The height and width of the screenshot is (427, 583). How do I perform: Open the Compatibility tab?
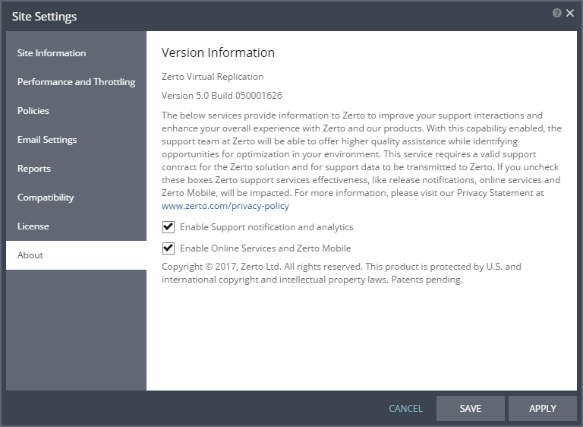click(76, 198)
